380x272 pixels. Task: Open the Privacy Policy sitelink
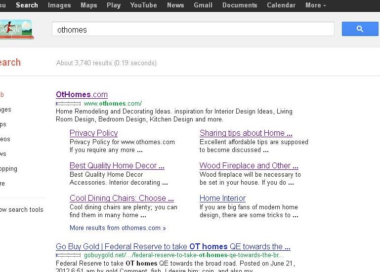click(x=93, y=133)
